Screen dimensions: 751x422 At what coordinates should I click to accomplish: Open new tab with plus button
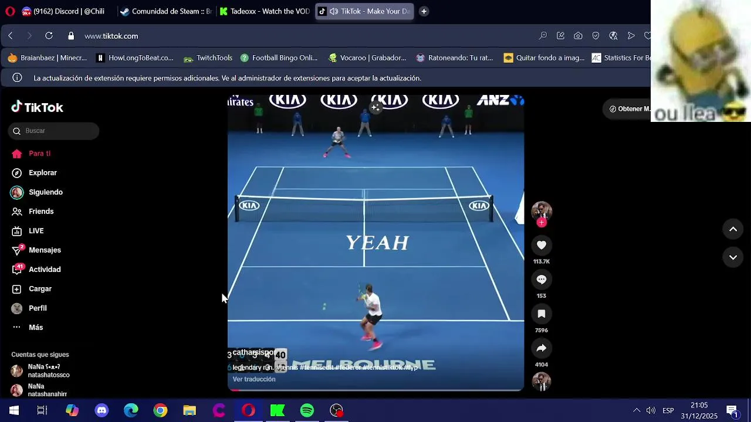(424, 11)
